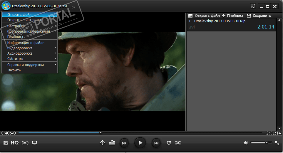The height and width of the screenshot is (153, 283).
Task: Mute audio with the speaker icon
Action: coord(245,143)
